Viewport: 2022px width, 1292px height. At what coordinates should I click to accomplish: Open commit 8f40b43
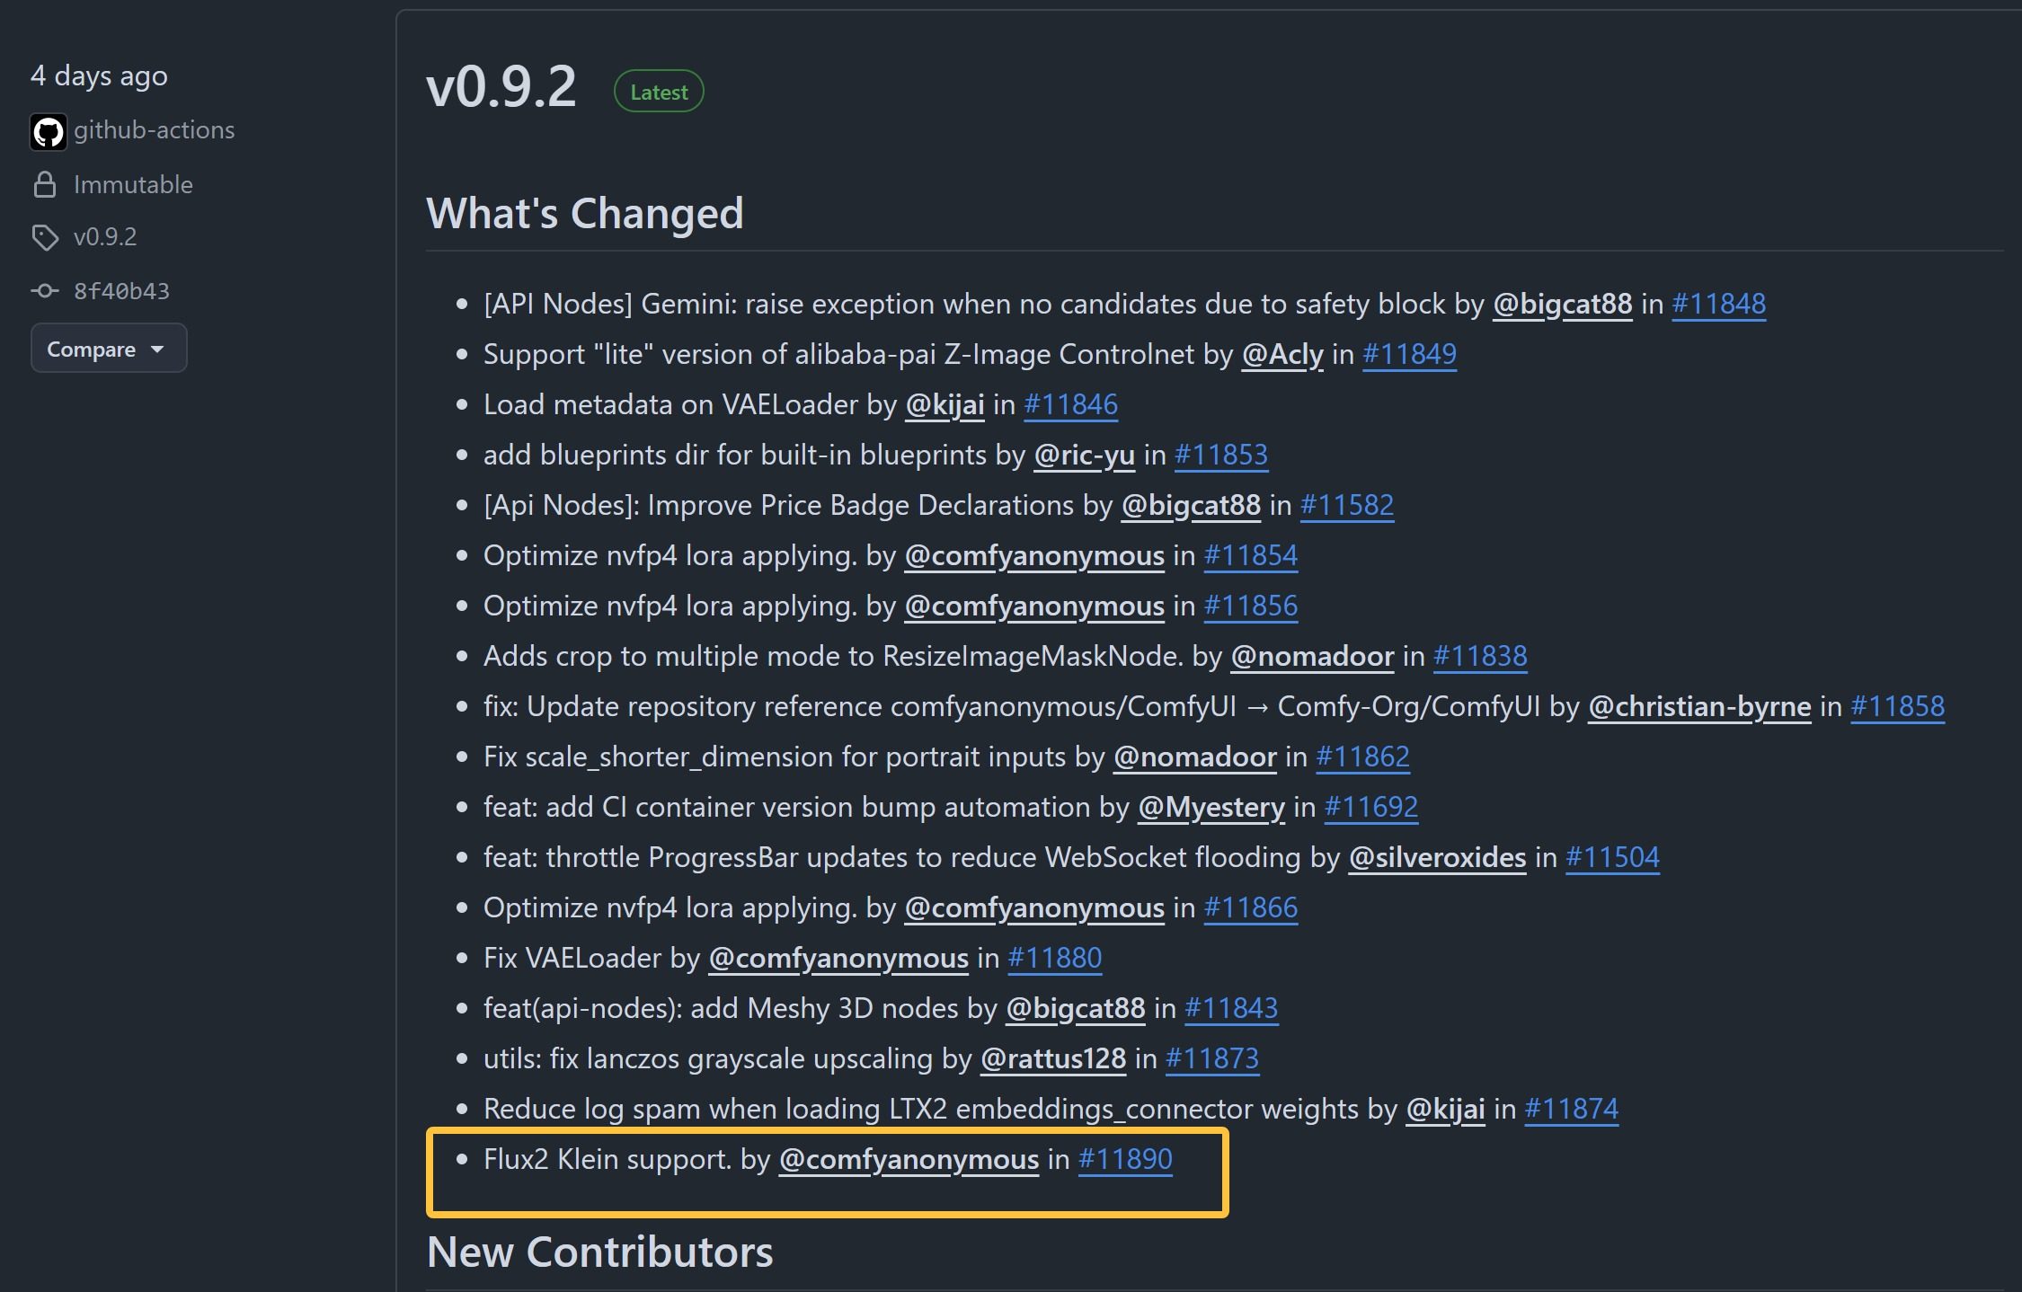(x=121, y=291)
